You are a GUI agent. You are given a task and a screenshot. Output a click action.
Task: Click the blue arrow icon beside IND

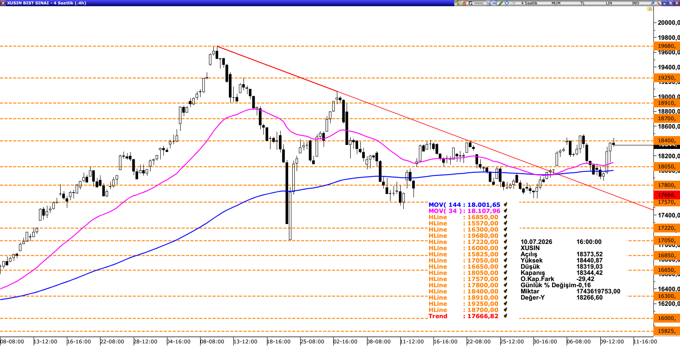tap(652, 3)
